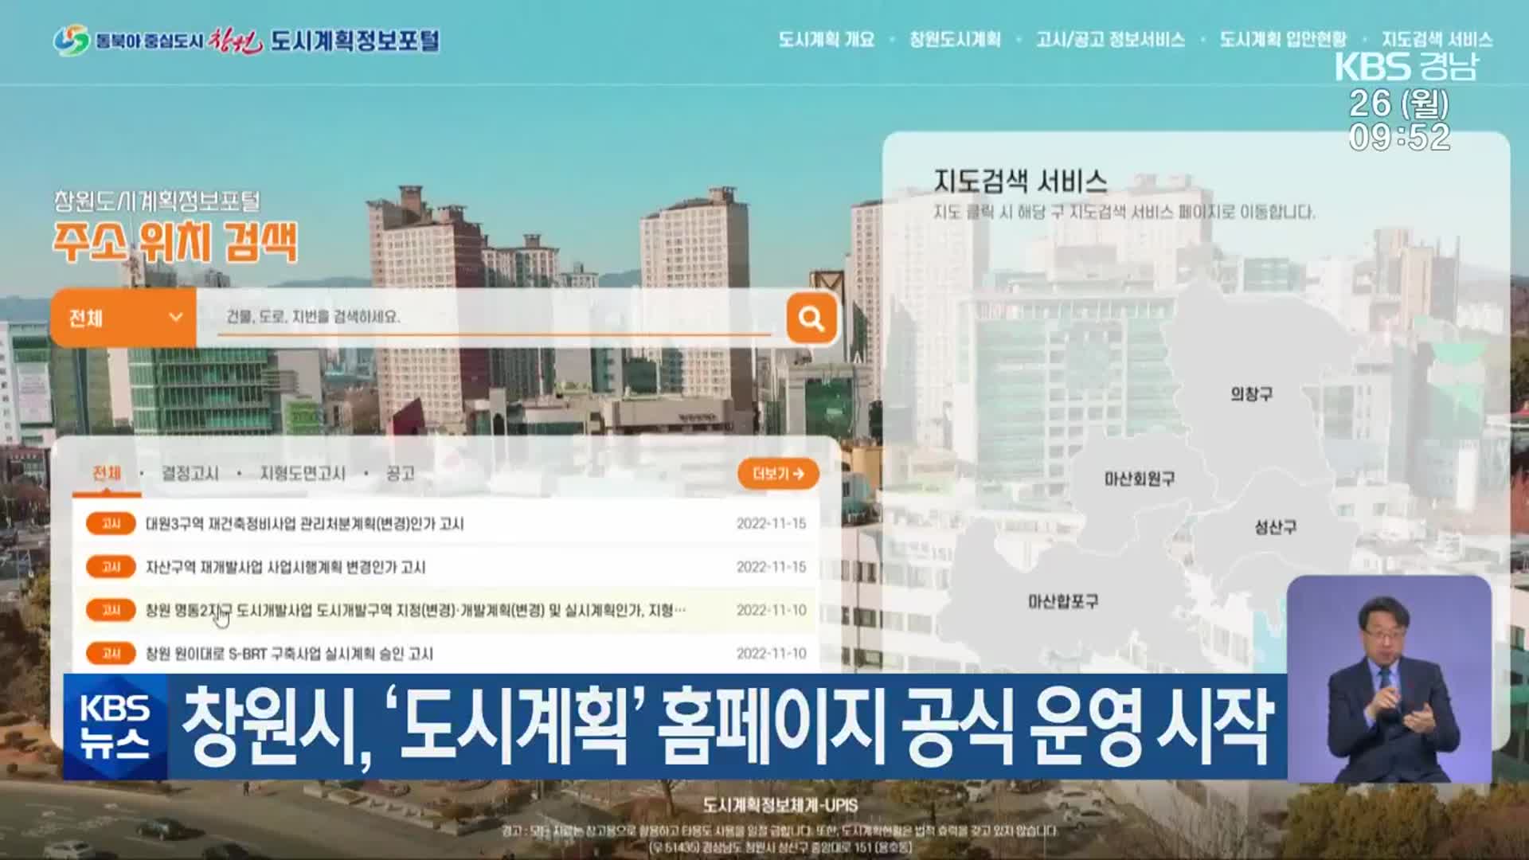Select 의창구 on the map
1529x860 pixels.
click(1252, 394)
